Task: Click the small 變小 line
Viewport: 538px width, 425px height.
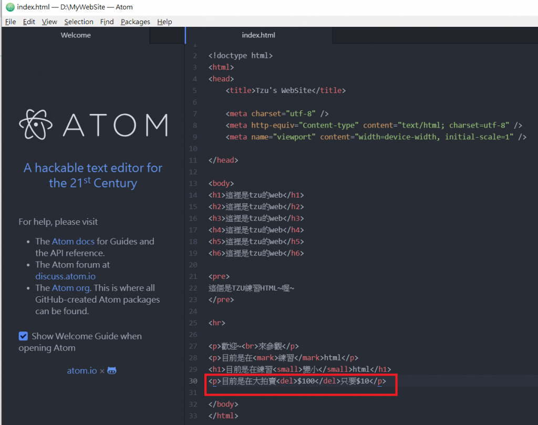Action: click(299, 369)
